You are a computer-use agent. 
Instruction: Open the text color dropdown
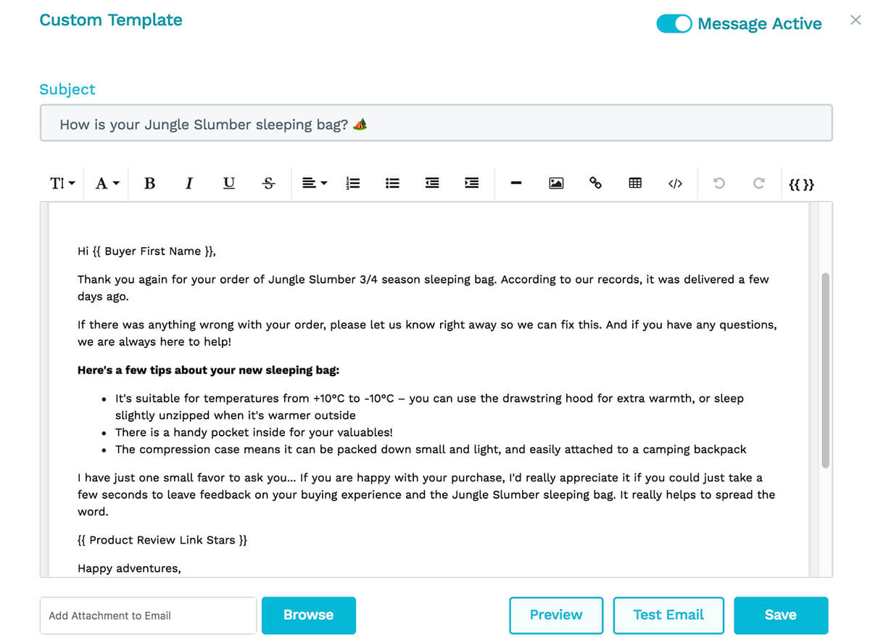[x=107, y=183]
